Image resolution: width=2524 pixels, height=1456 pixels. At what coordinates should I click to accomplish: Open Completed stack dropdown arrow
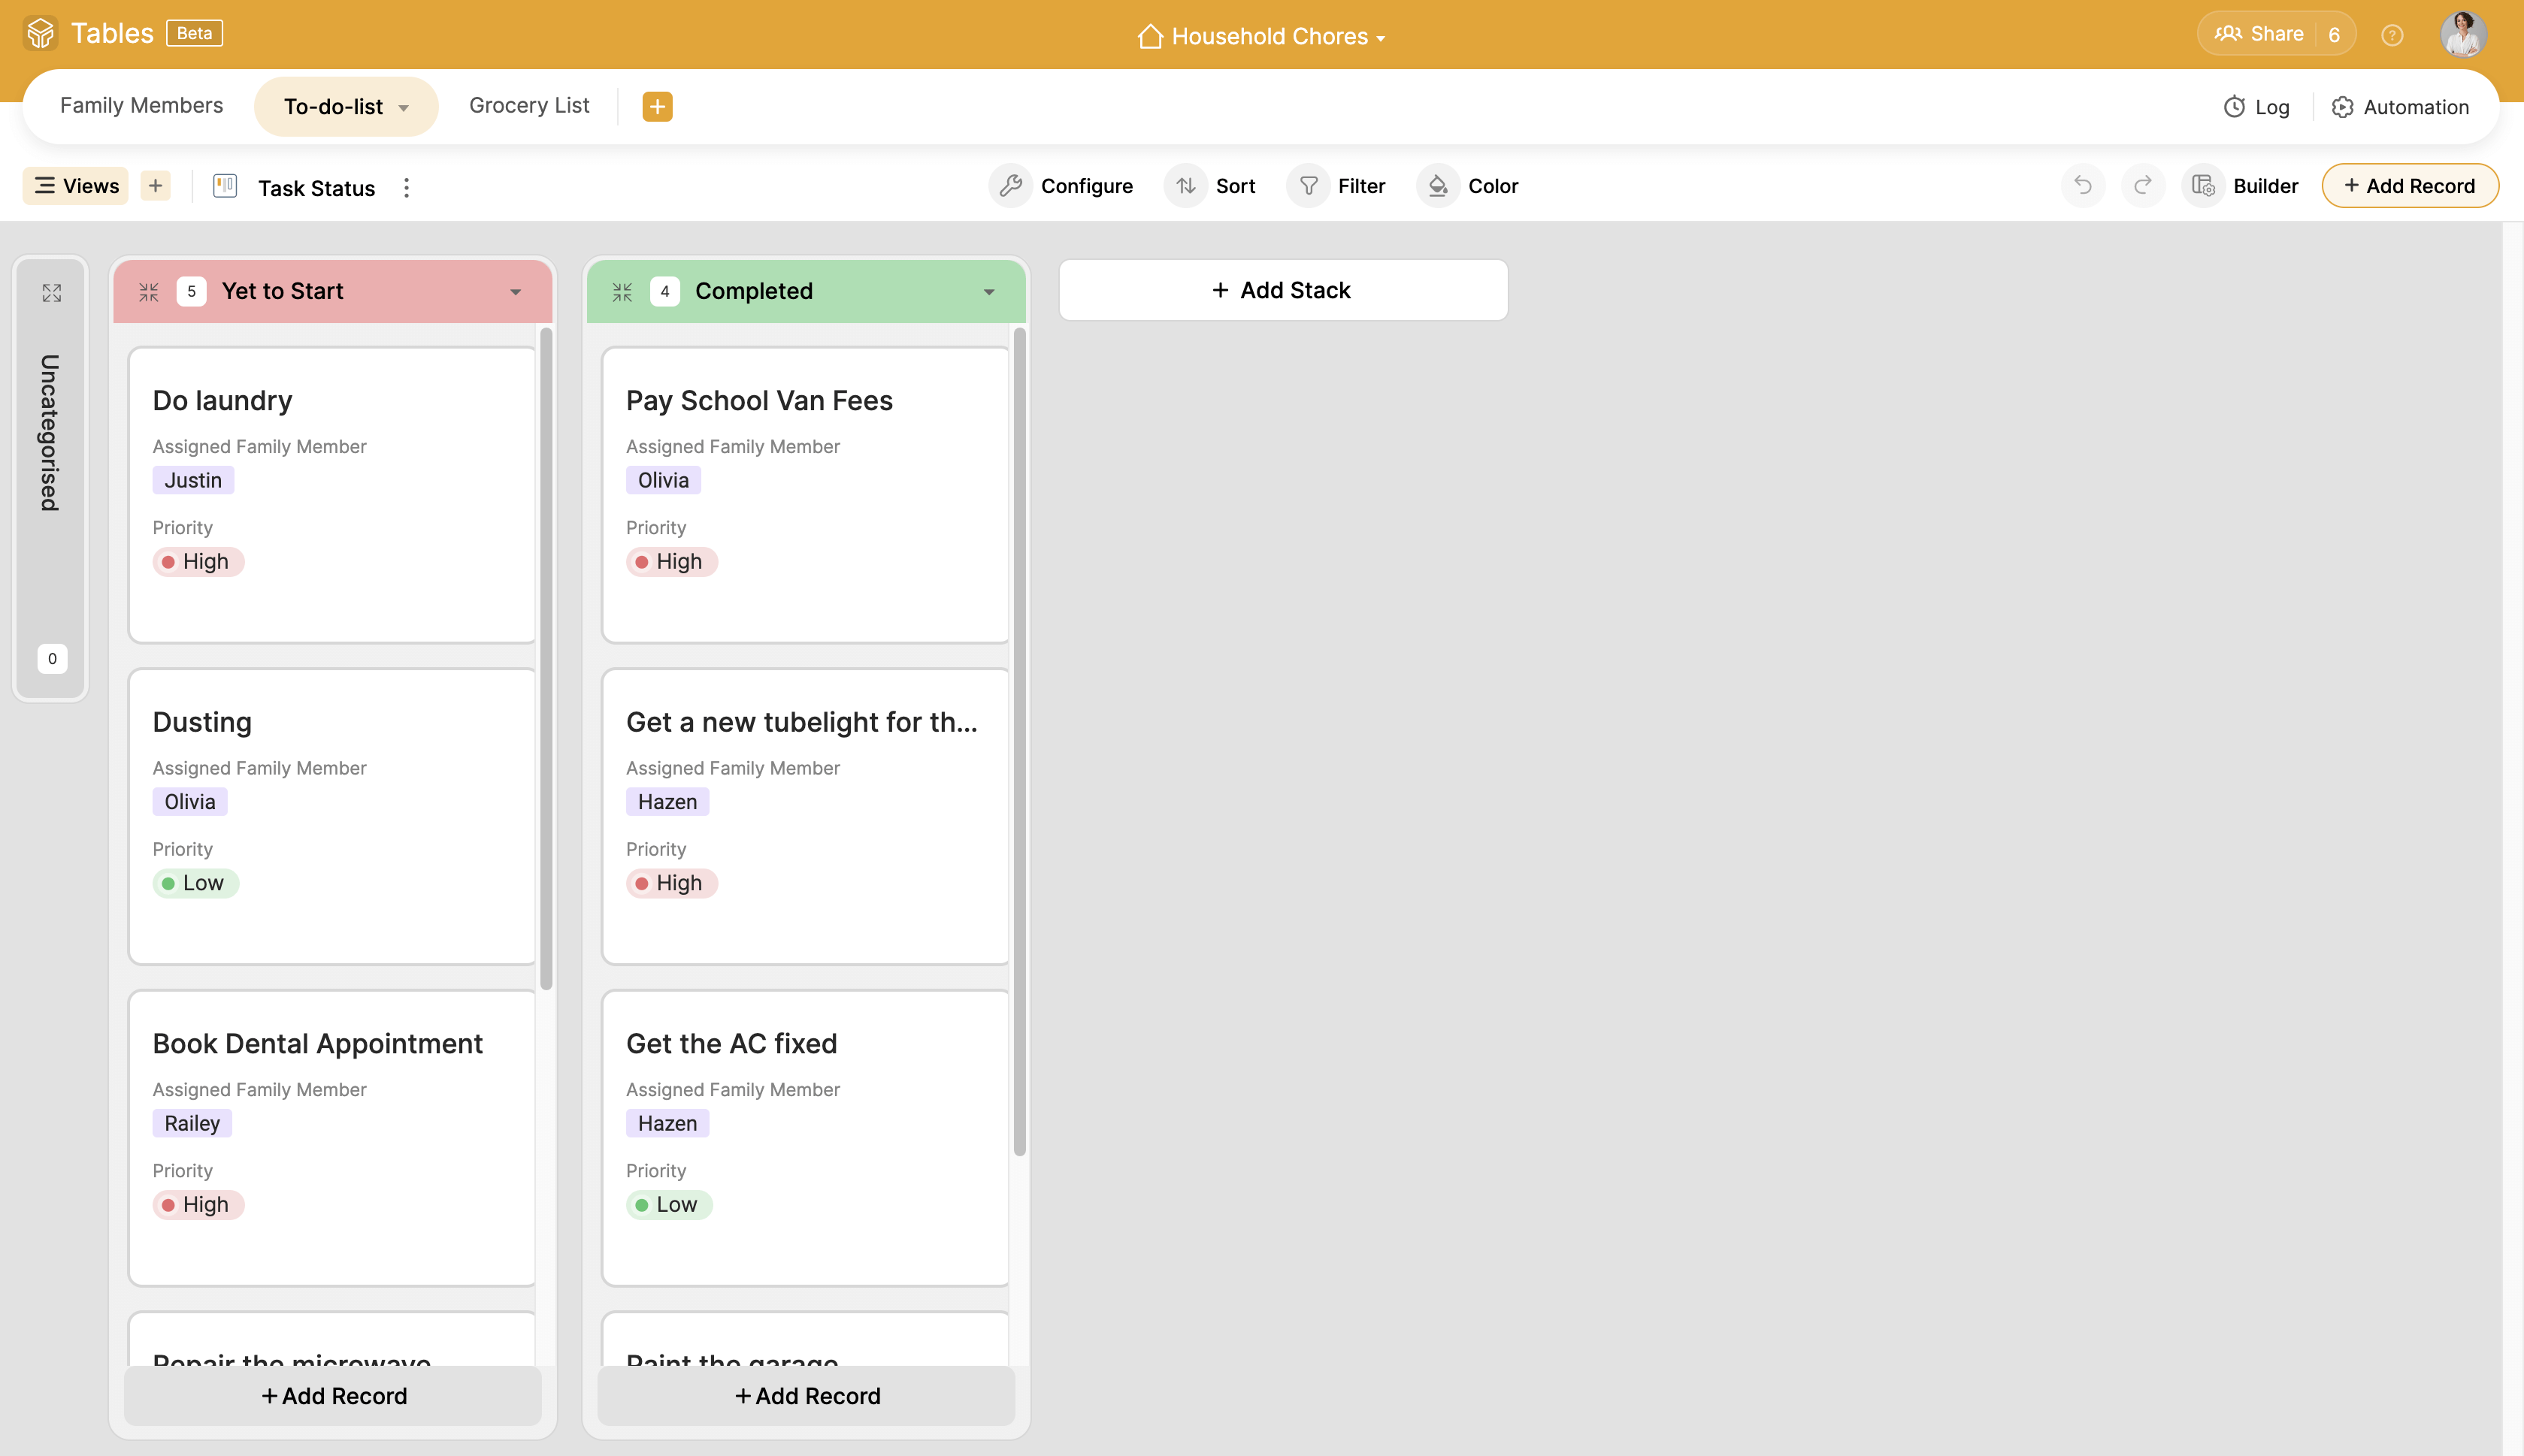tap(989, 292)
